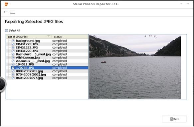Uncheck background.jpg checkbox
Viewport: 194px width, 127px height.
tap(13, 41)
